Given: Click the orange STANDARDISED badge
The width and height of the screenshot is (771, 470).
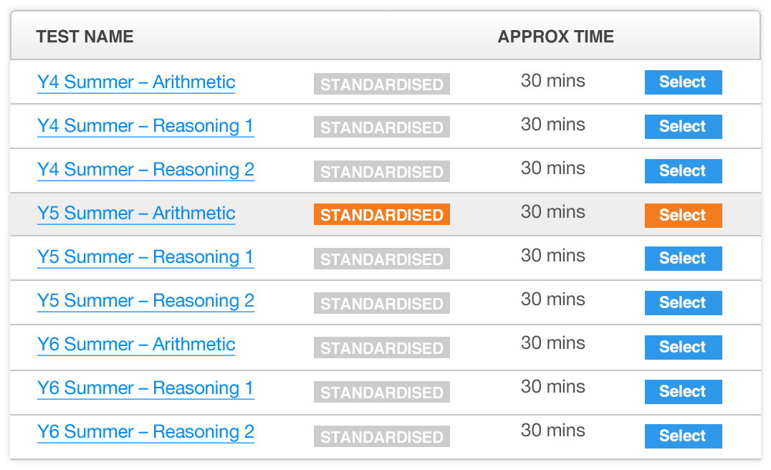Looking at the screenshot, I should (x=381, y=214).
